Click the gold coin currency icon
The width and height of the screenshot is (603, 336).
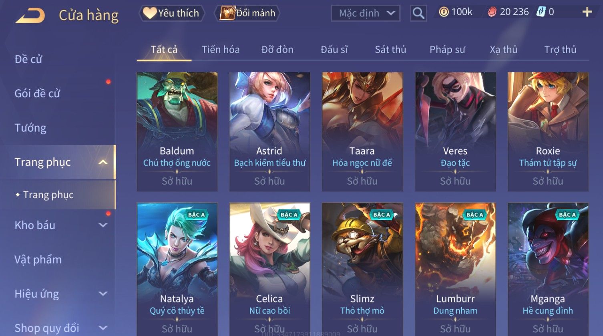[x=444, y=12]
